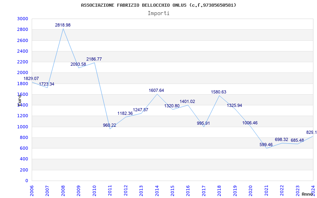Click the 1723.34 value label
Viewport: 317px width, 198px height.
46,84
